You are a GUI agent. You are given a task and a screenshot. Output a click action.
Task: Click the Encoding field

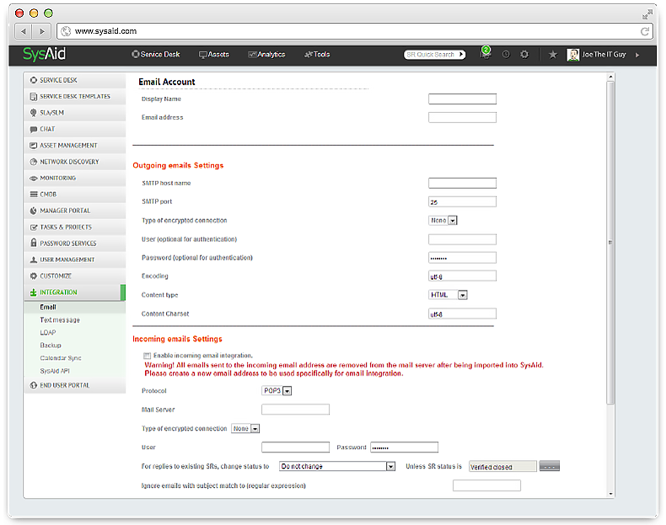[x=462, y=276]
